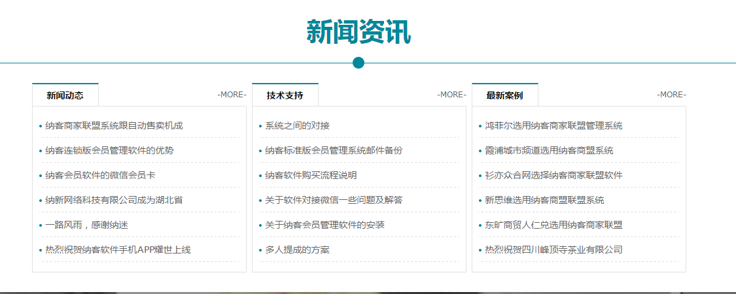Click 一路风雨，感谢纳迷 news link
Viewport: 736px width, 294px height.
[86, 225]
